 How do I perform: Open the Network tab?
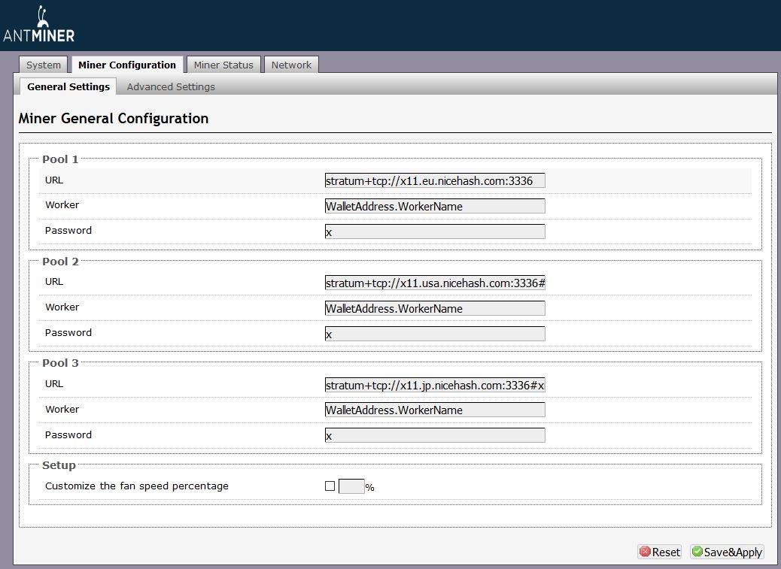point(291,65)
